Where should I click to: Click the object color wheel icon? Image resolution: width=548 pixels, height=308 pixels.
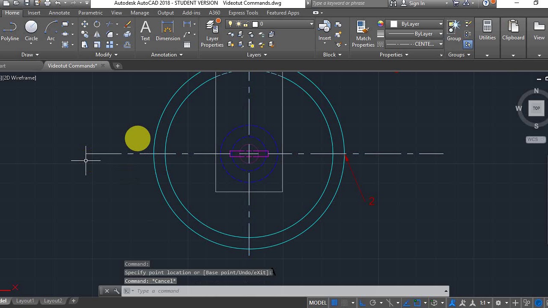click(x=381, y=24)
